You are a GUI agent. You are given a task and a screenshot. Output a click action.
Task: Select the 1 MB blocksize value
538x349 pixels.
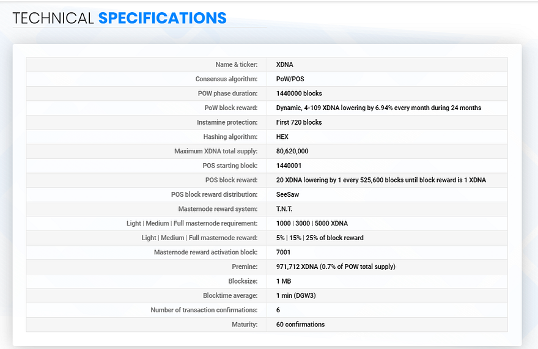point(284,281)
